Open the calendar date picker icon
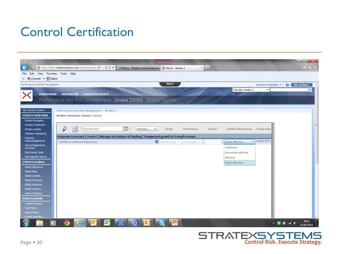Image resolution: width=339 pixels, height=254 pixels. tap(126, 129)
